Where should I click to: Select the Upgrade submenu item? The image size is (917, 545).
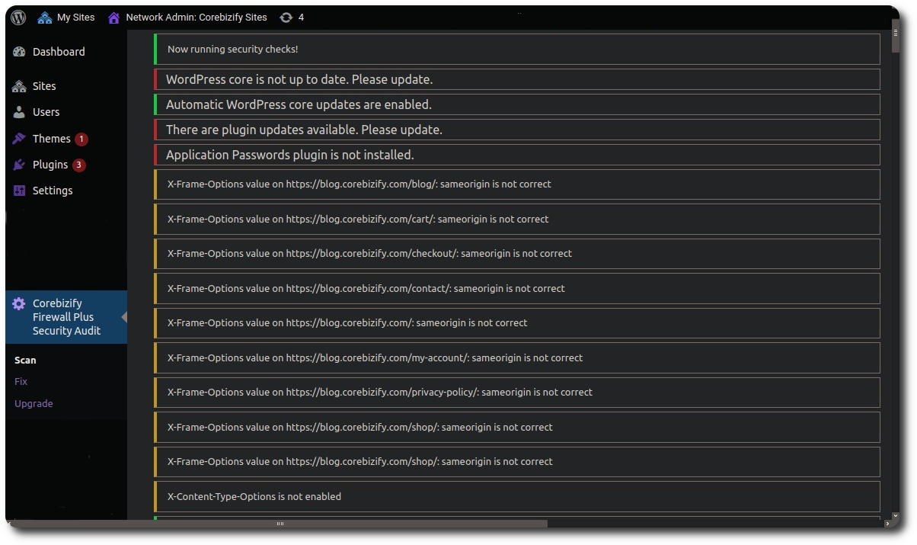(34, 404)
